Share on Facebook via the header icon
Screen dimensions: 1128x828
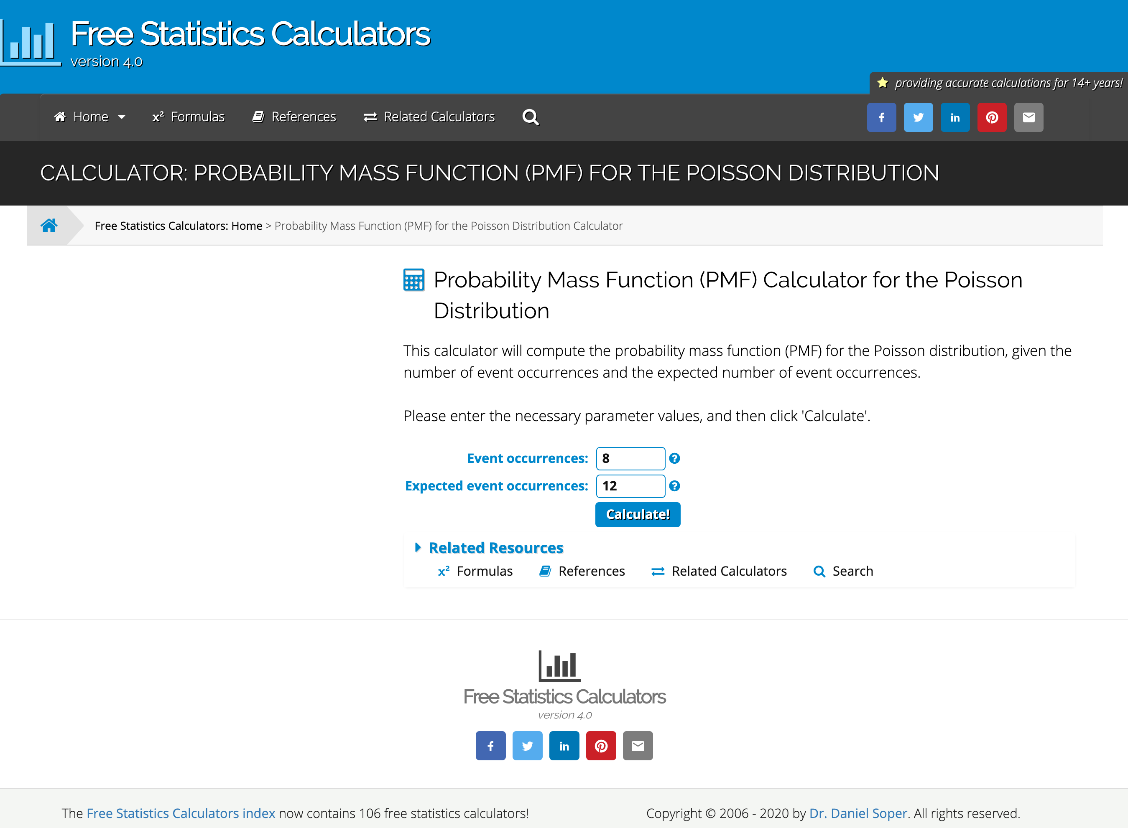[881, 117]
